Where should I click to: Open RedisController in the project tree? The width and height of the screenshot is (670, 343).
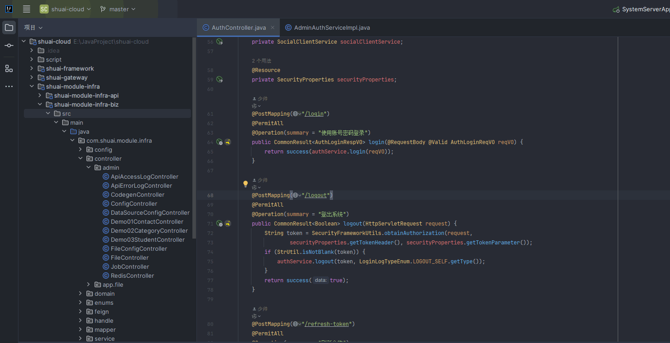click(x=132, y=275)
